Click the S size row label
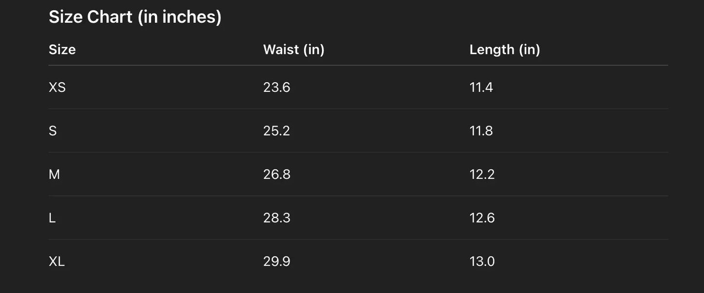This screenshot has width=704, height=293. 53,131
